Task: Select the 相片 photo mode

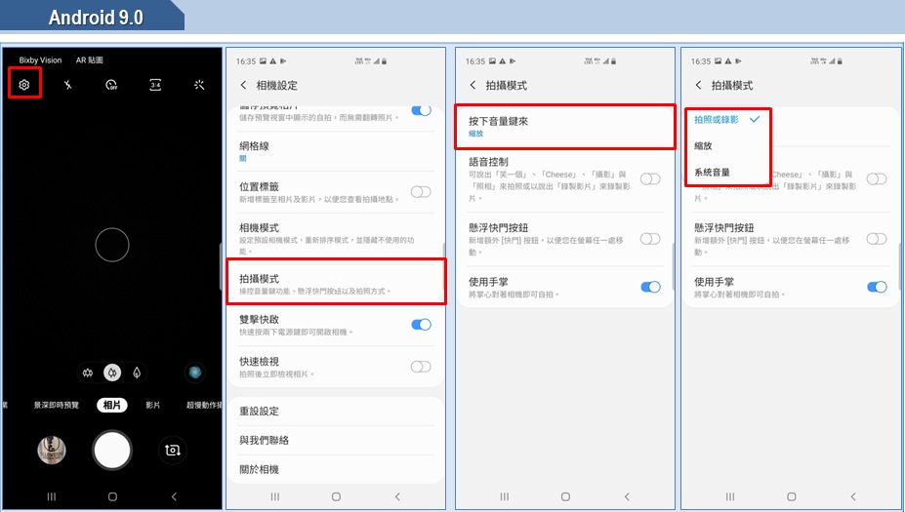Action: click(112, 405)
